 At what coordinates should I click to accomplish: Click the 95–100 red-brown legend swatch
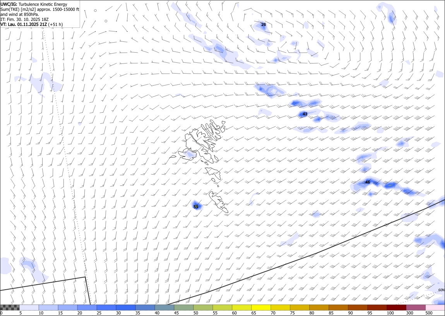tap(377, 307)
